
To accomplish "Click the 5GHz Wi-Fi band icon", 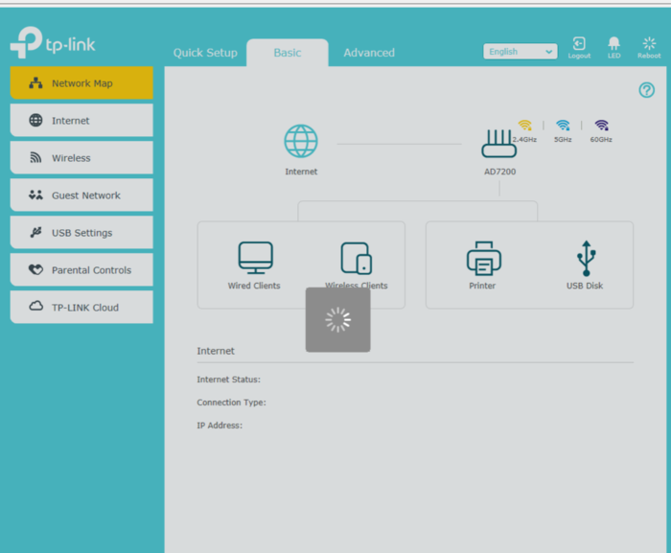I will [563, 126].
